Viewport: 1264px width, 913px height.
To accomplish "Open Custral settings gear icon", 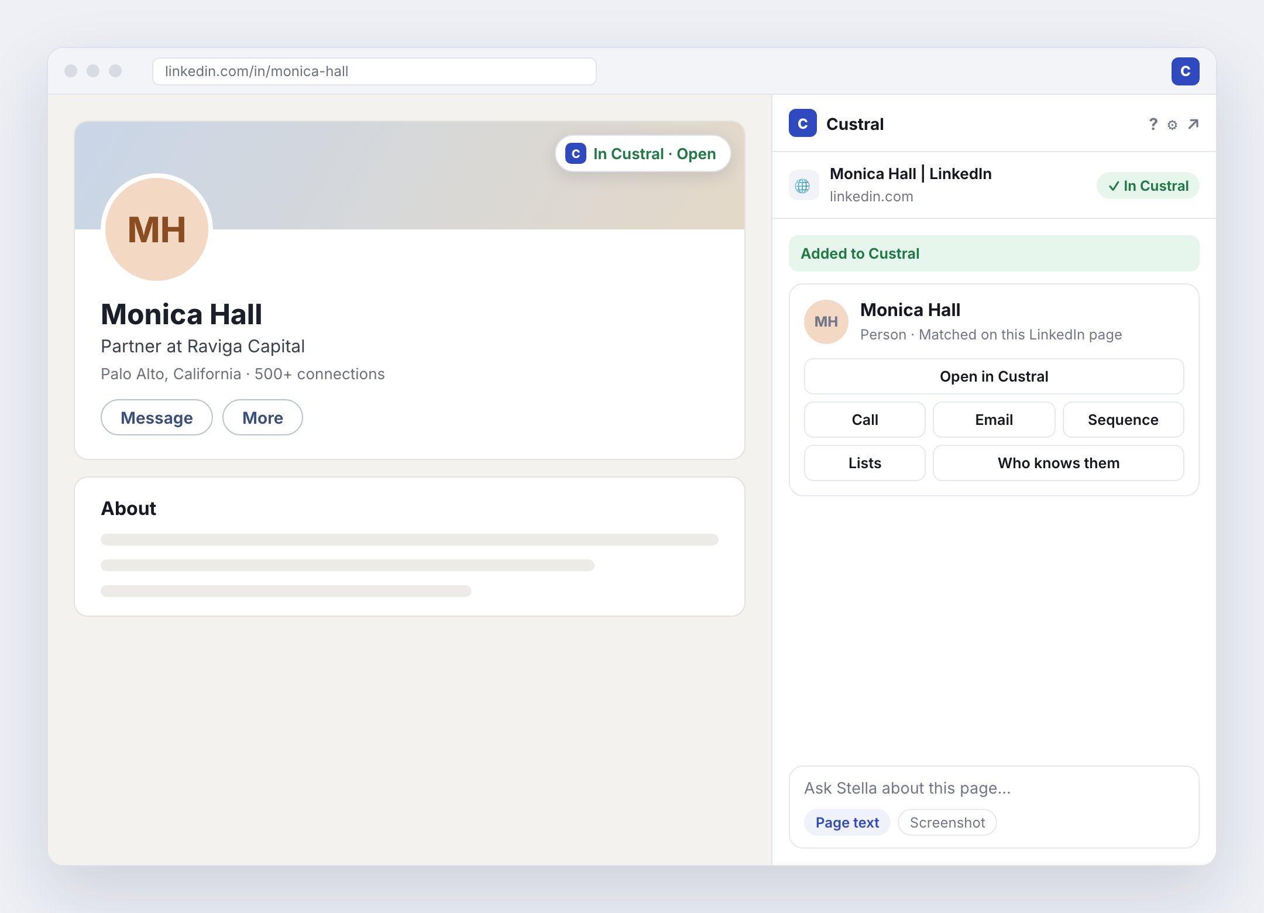I will point(1172,125).
